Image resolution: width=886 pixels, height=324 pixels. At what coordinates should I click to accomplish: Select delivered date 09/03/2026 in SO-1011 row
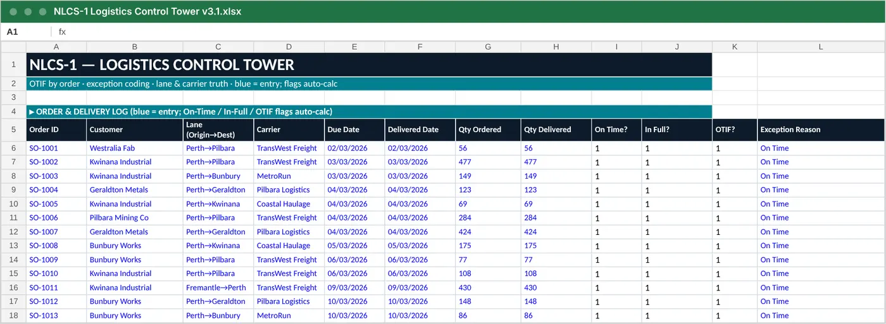click(420, 287)
